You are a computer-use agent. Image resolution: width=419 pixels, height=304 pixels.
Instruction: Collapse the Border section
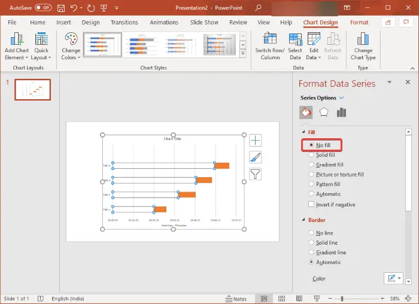click(x=303, y=220)
